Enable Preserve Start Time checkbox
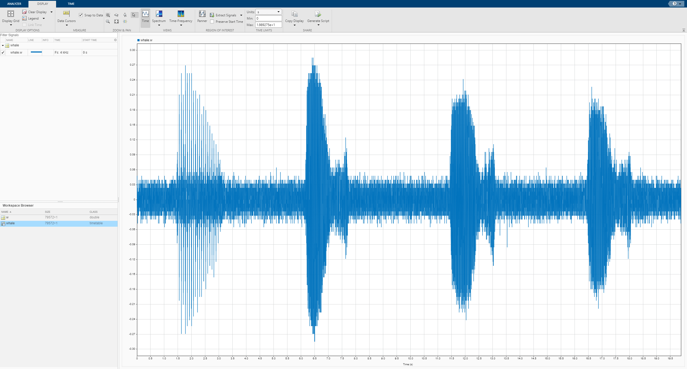The height and width of the screenshot is (369, 687). pos(212,22)
